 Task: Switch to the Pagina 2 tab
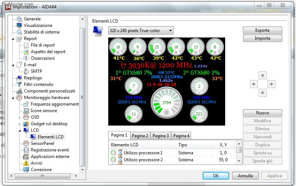click(140, 136)
